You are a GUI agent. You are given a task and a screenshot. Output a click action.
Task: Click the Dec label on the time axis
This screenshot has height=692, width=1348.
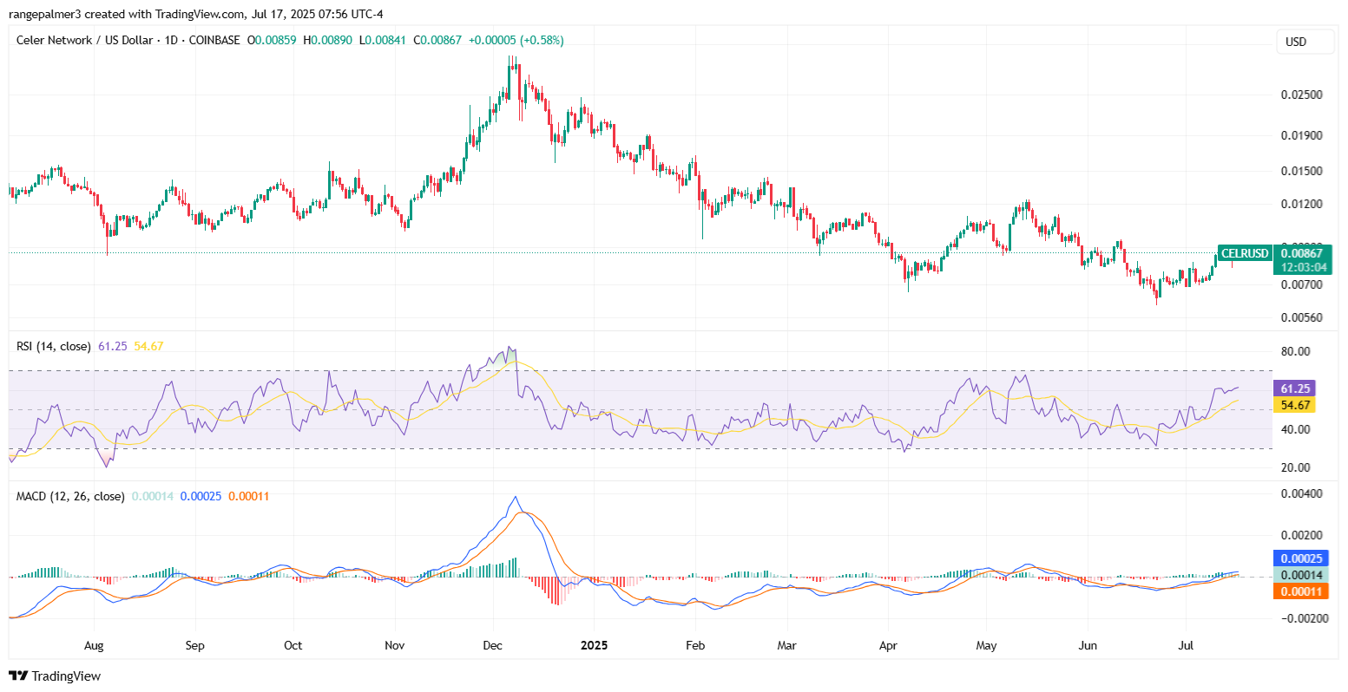[491, 645]
